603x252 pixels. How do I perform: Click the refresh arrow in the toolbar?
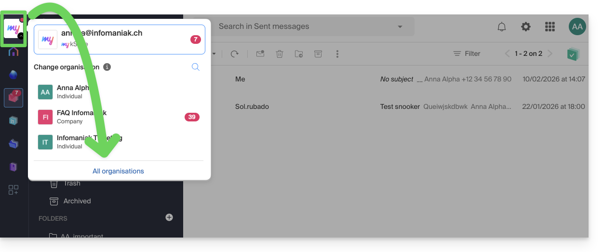pyautogui.click(x=235, y=54)
